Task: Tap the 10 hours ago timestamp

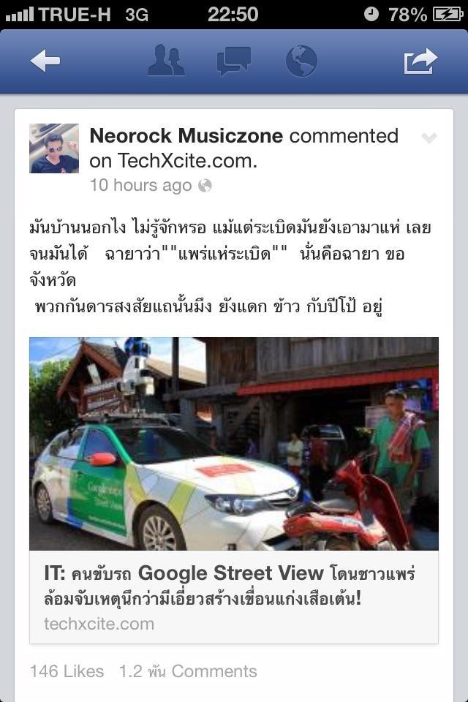Action: [140, 185]
